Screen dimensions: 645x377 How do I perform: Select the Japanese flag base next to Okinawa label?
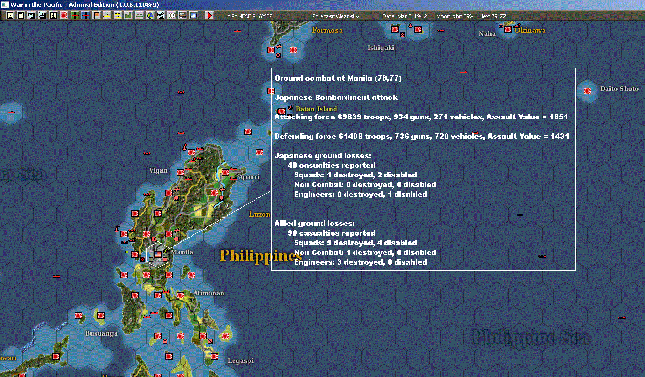click(508, 30)
